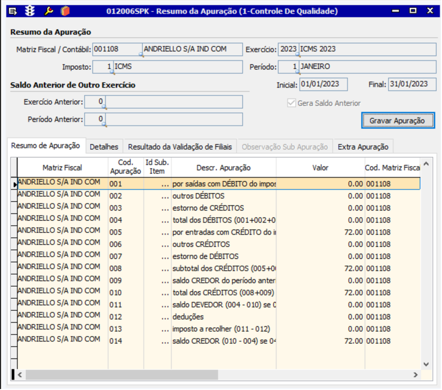The image size is (442, 390).
Task: Select row 011 saldo DEVEDOR
Action: click(x=219, y=305)
